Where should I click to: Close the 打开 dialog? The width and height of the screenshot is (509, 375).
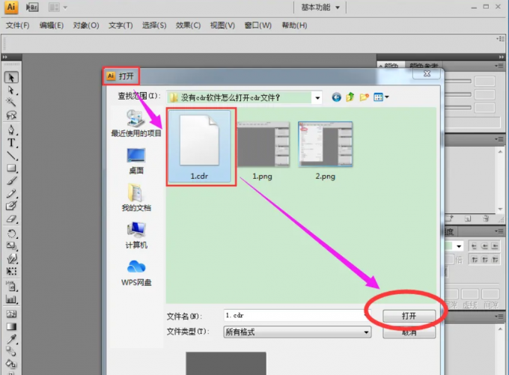(427, 73)
